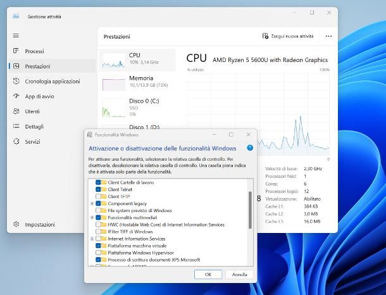386x295 pixels.
Task: Select HWC (Hostable Web Core) row text
Action: 166,225
